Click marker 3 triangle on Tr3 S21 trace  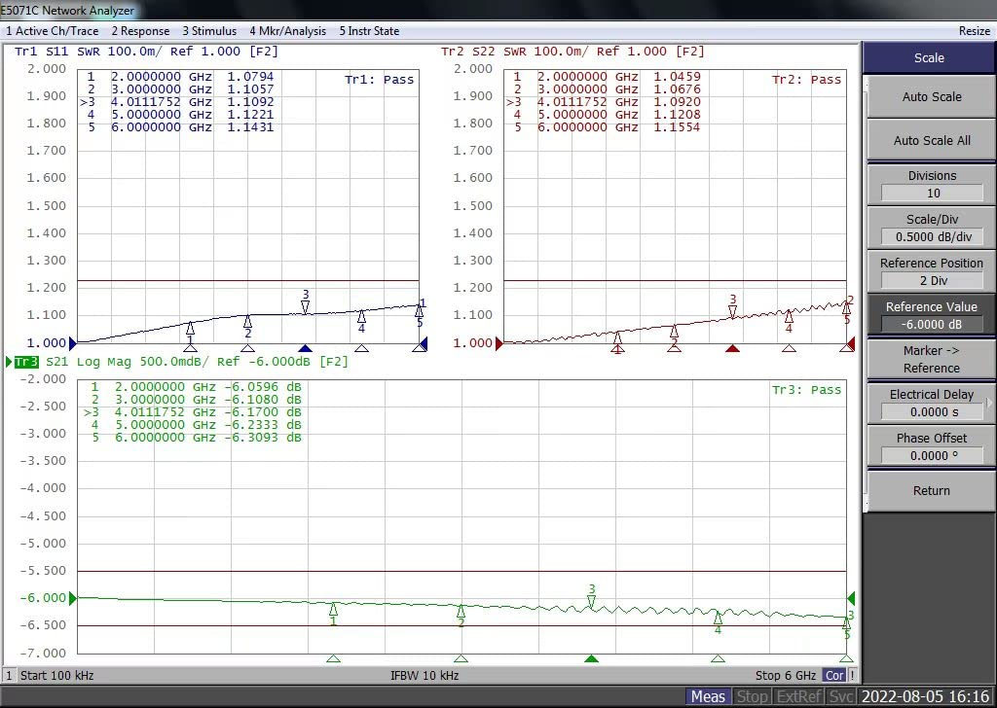click(x=591, y=603)
